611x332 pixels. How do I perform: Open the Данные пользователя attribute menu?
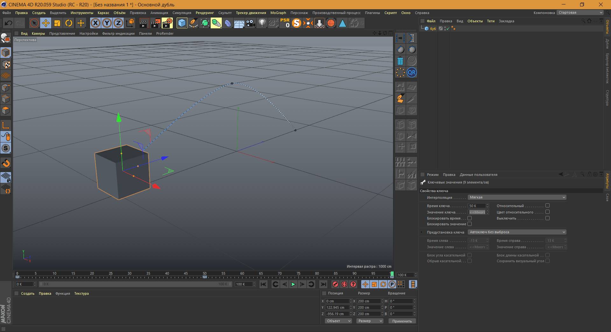478,175
